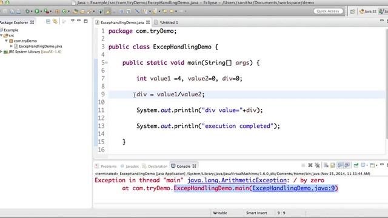Open the Run button dropdown arrow
Image resolution: width=388 pixels, height=218 pixels.
pos(41,12)
